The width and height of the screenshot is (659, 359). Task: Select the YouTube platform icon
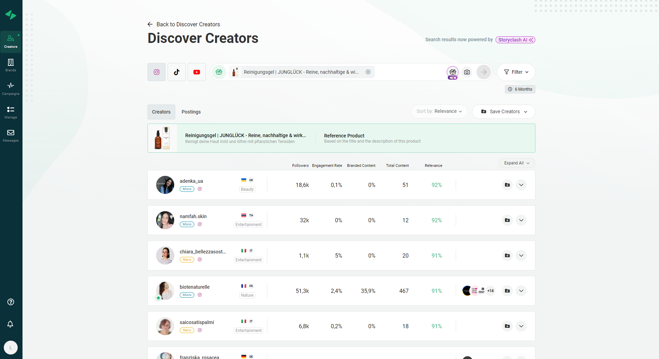pyautogui.click(x=196, y=72)
